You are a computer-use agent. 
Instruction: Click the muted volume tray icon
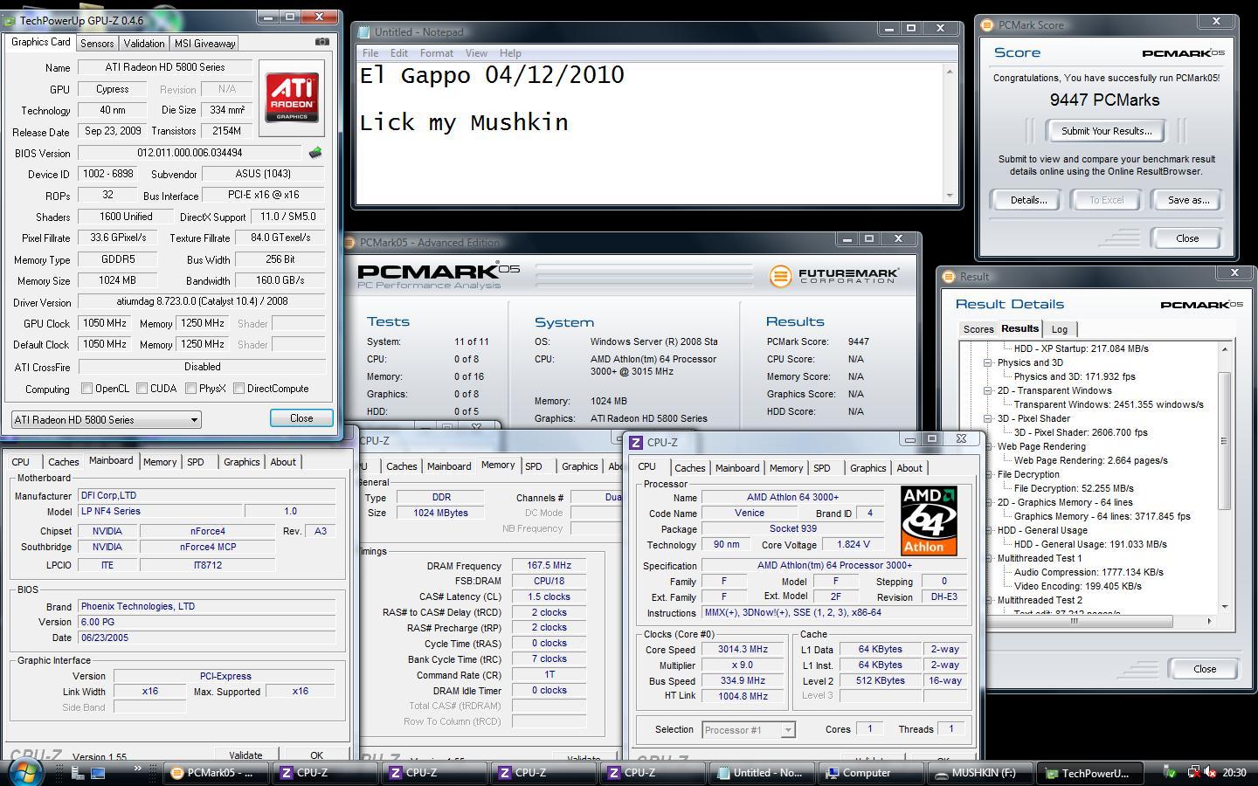[x=1211, y=772]
